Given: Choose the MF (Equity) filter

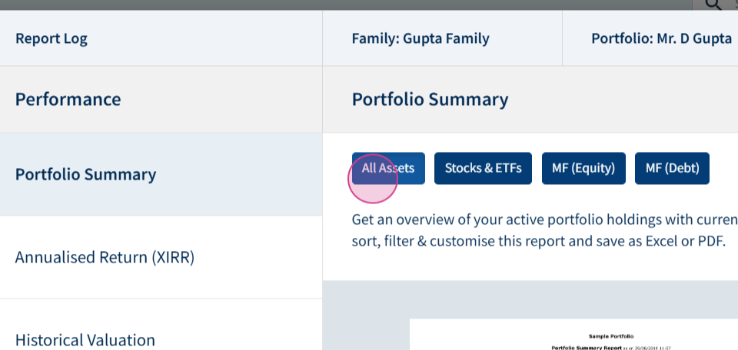Looking at the screenshot, I should [x=583, y=168].
